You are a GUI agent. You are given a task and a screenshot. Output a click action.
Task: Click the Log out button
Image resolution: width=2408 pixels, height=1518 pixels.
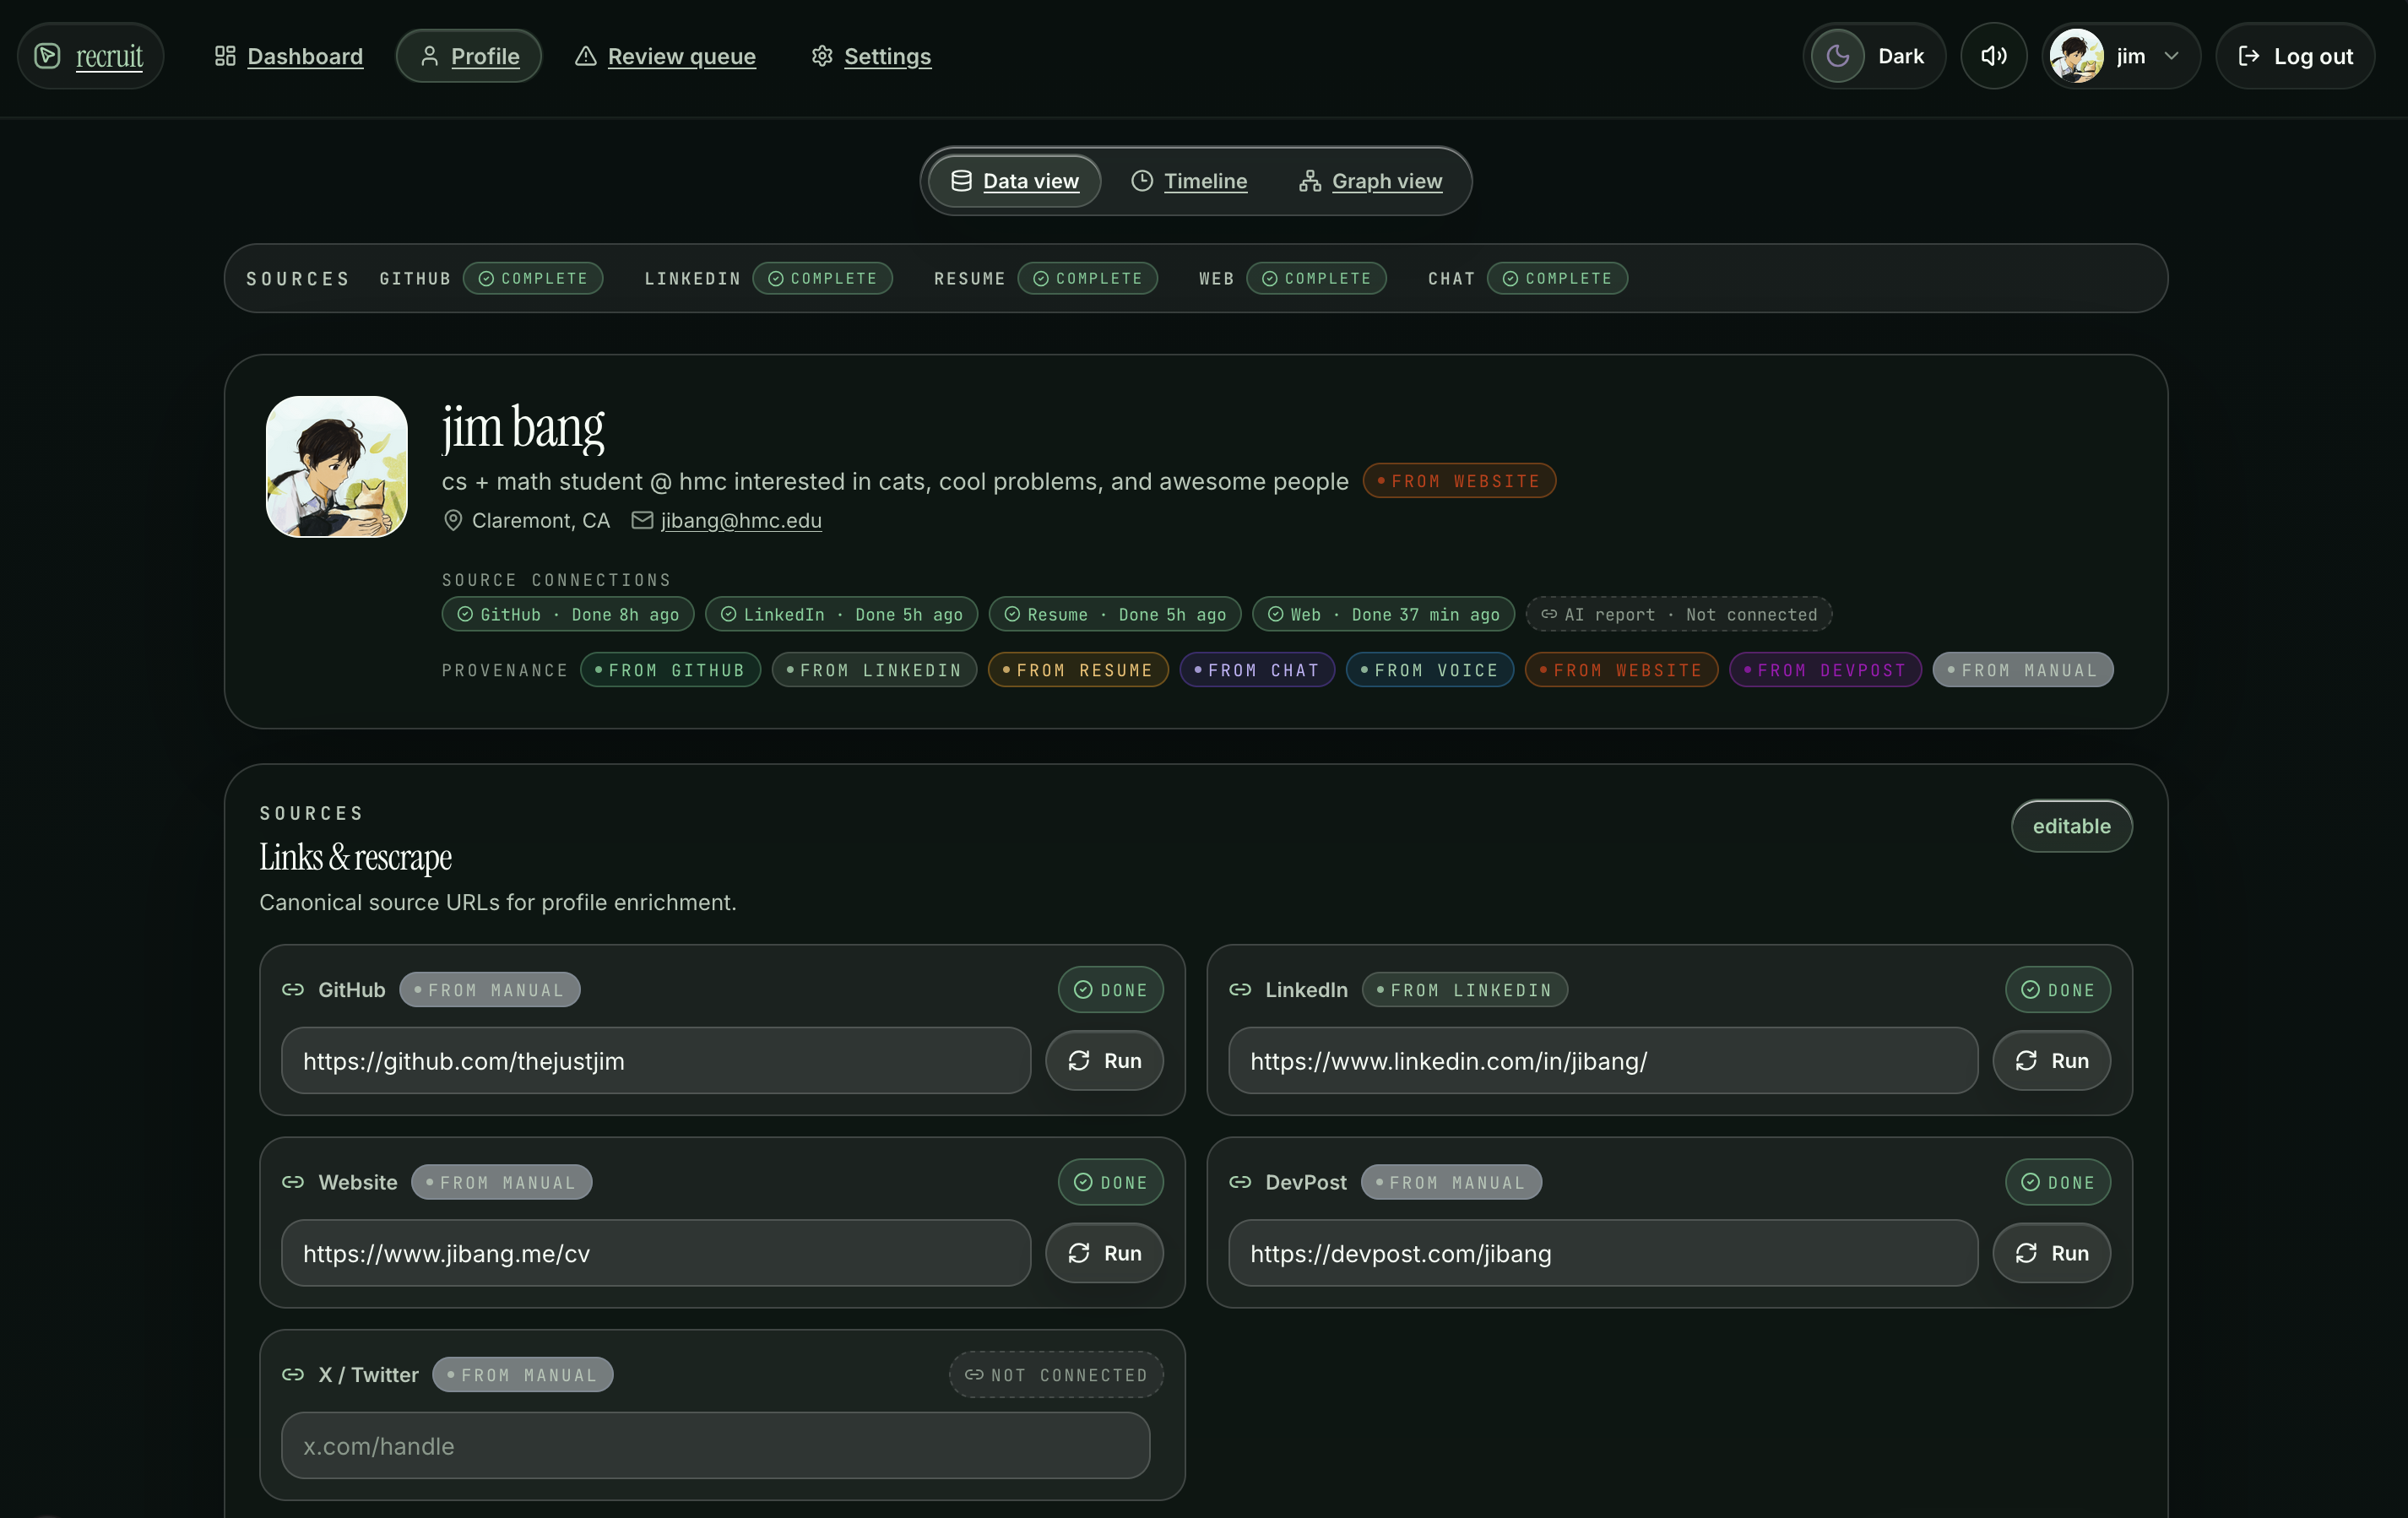[x=2294, y=56]
